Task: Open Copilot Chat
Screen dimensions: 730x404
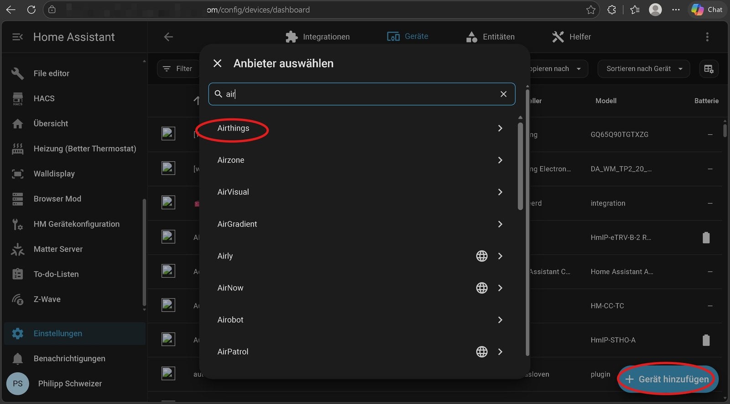Action: click(x=707, y=10)
